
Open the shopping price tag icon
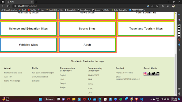148,6
